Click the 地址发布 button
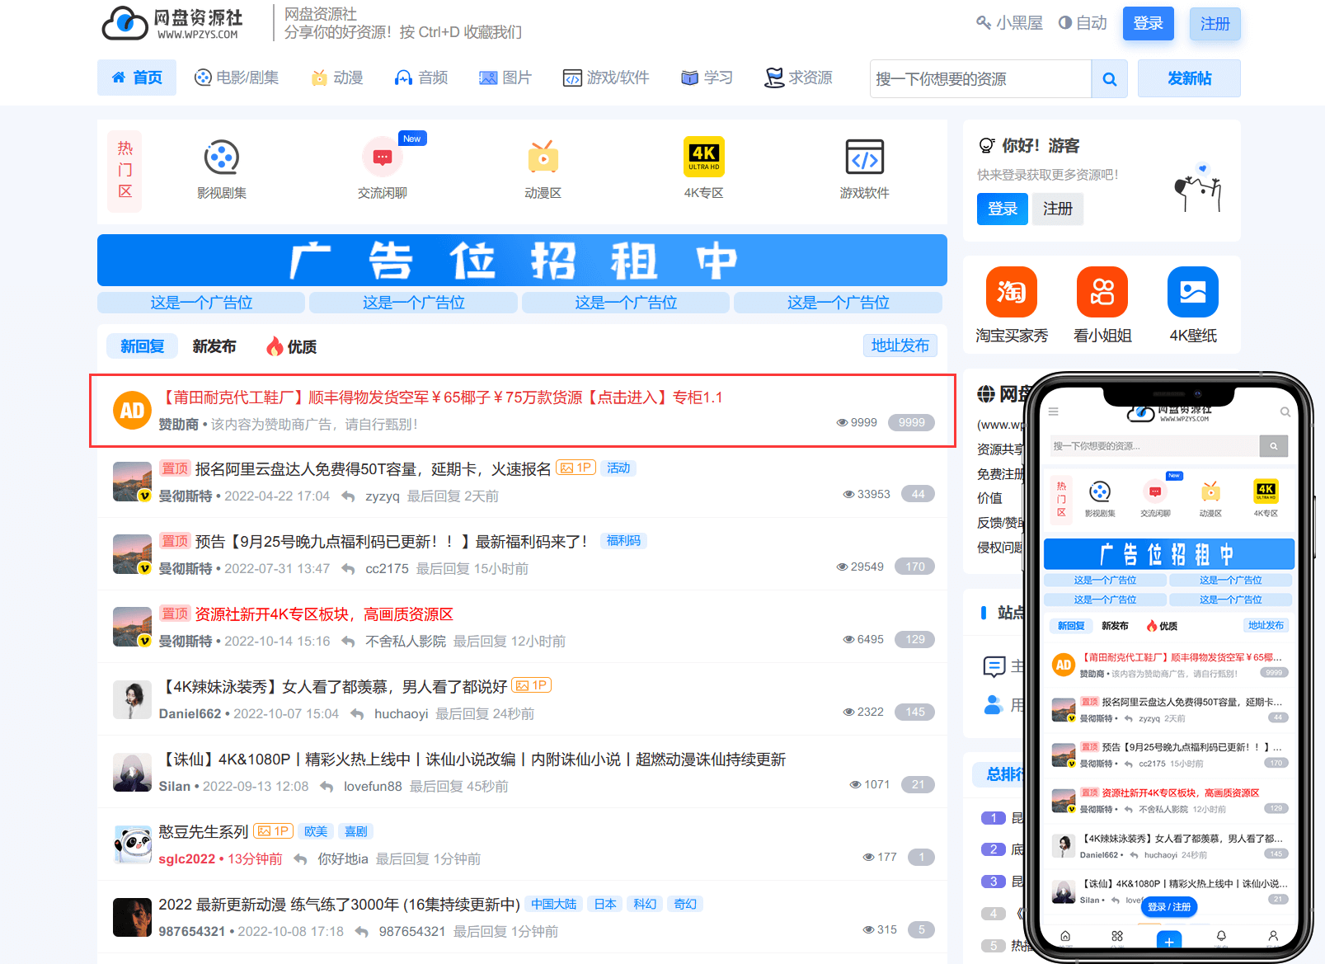The image size is (1325, 964). 900,346
